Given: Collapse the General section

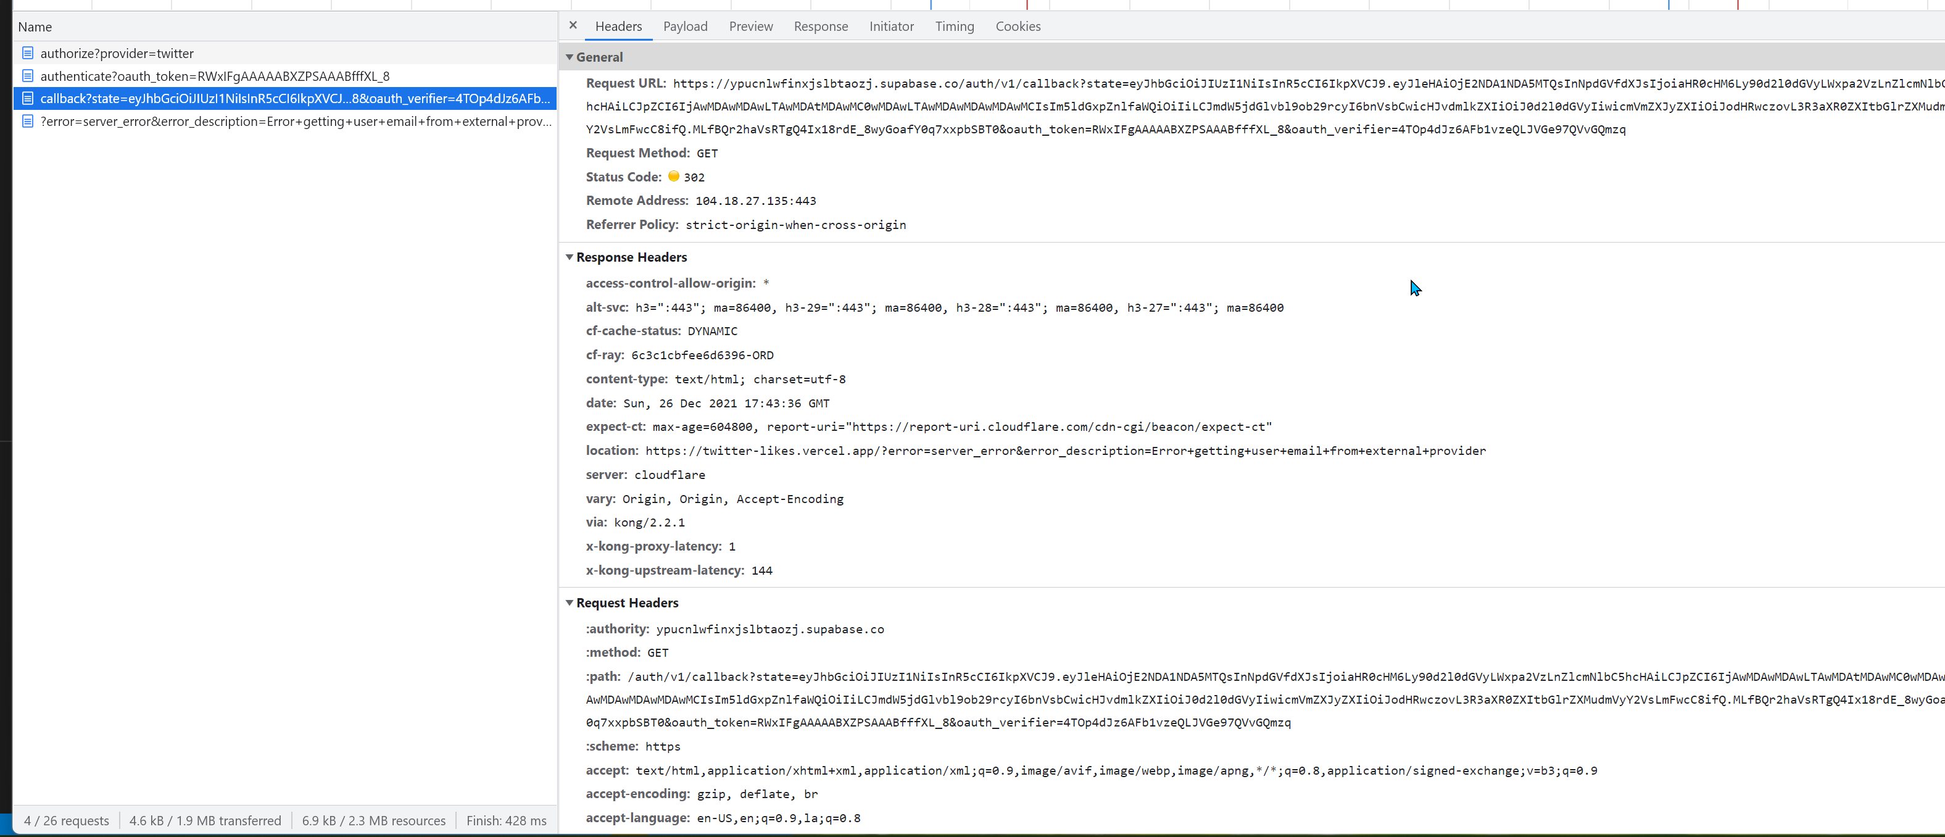Looking at the screenshot, I should pyautogui.click(x=570, y=57).
